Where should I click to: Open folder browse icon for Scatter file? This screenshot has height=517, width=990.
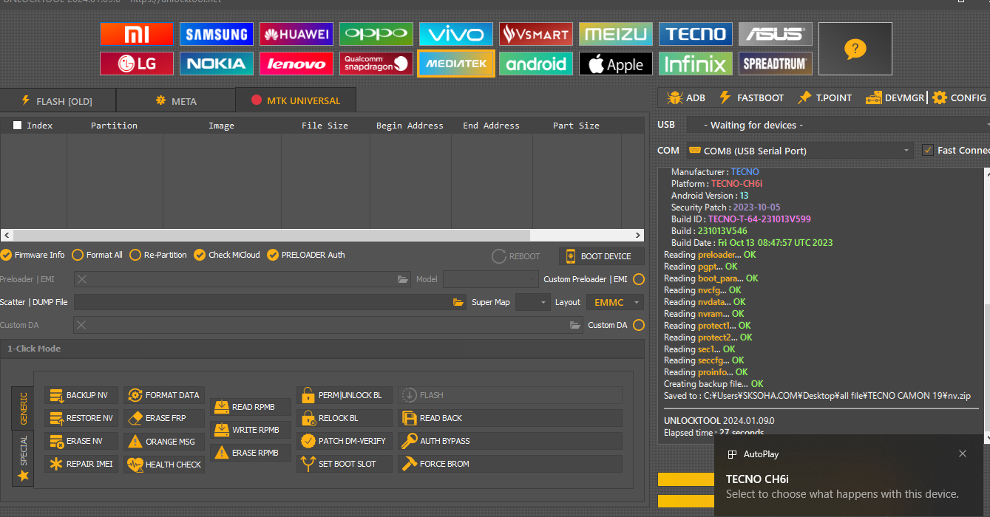tap(458, 302)
